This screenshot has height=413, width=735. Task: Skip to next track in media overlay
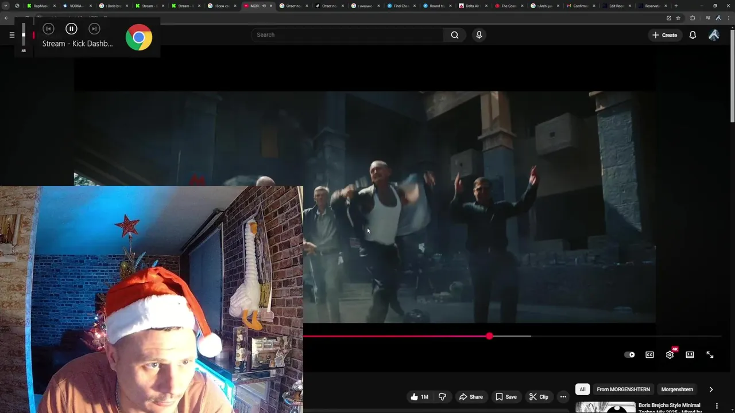[94, 29]
